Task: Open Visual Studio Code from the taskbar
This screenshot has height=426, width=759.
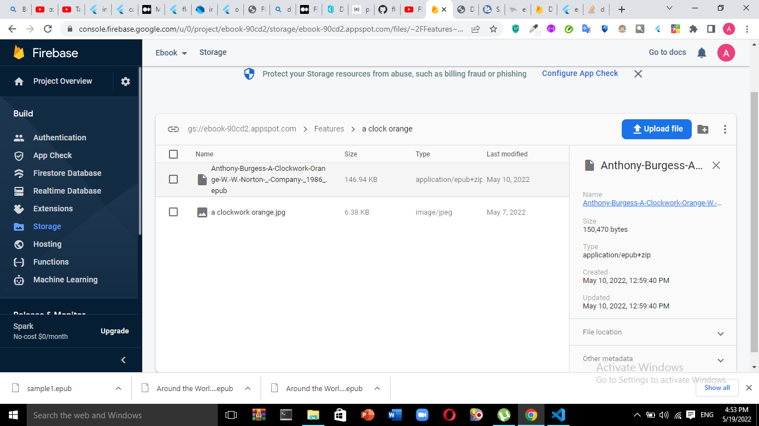Action: coord(558,415)
